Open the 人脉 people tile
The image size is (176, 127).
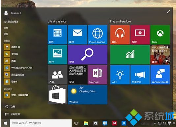pyautogui.click(x=57, y=75)
